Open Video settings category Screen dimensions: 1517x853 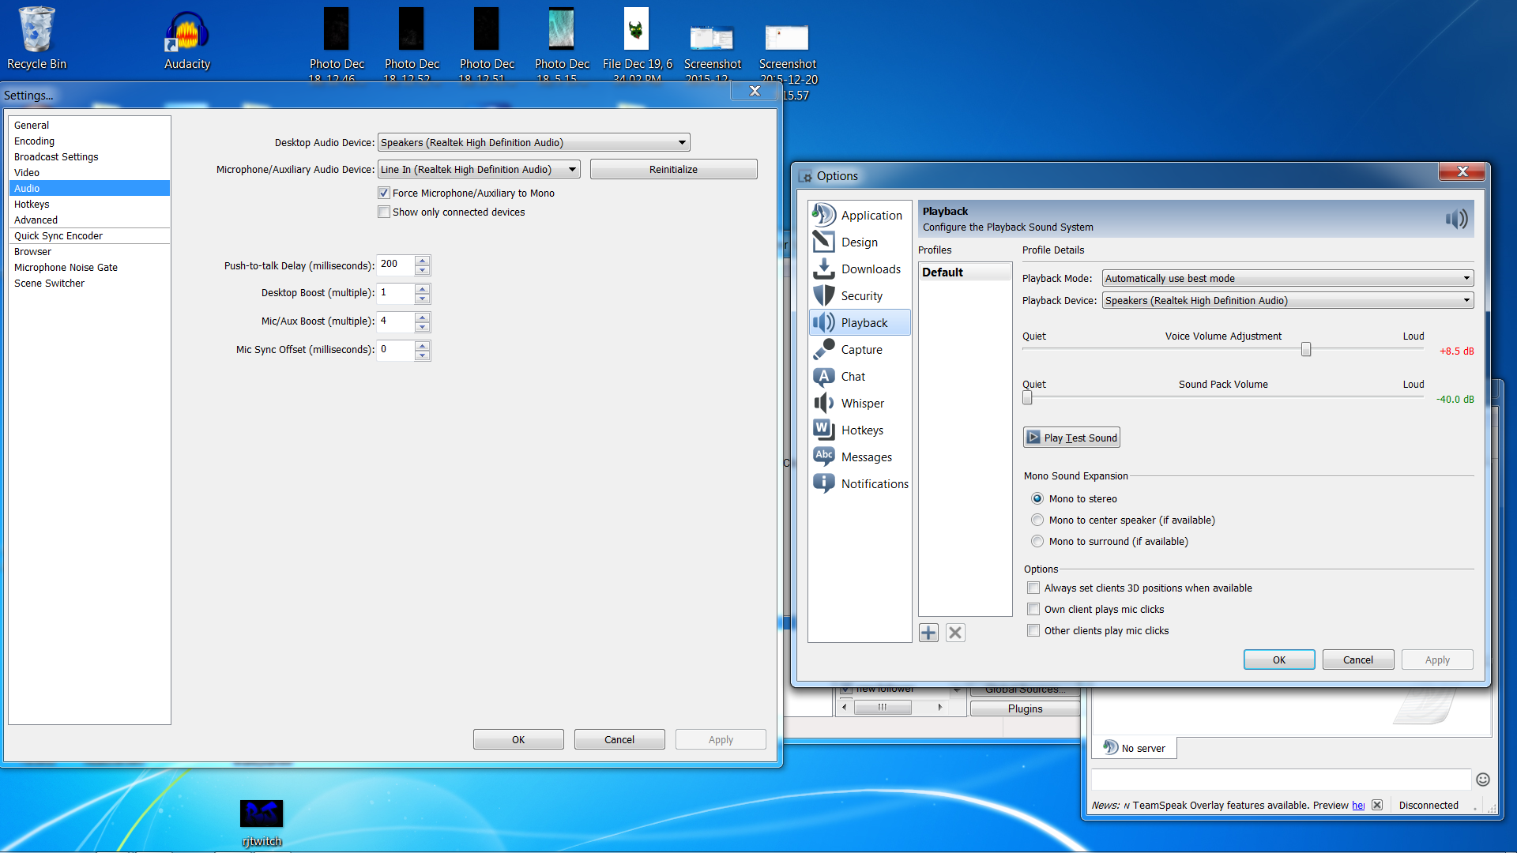click(x=89, y=172)
